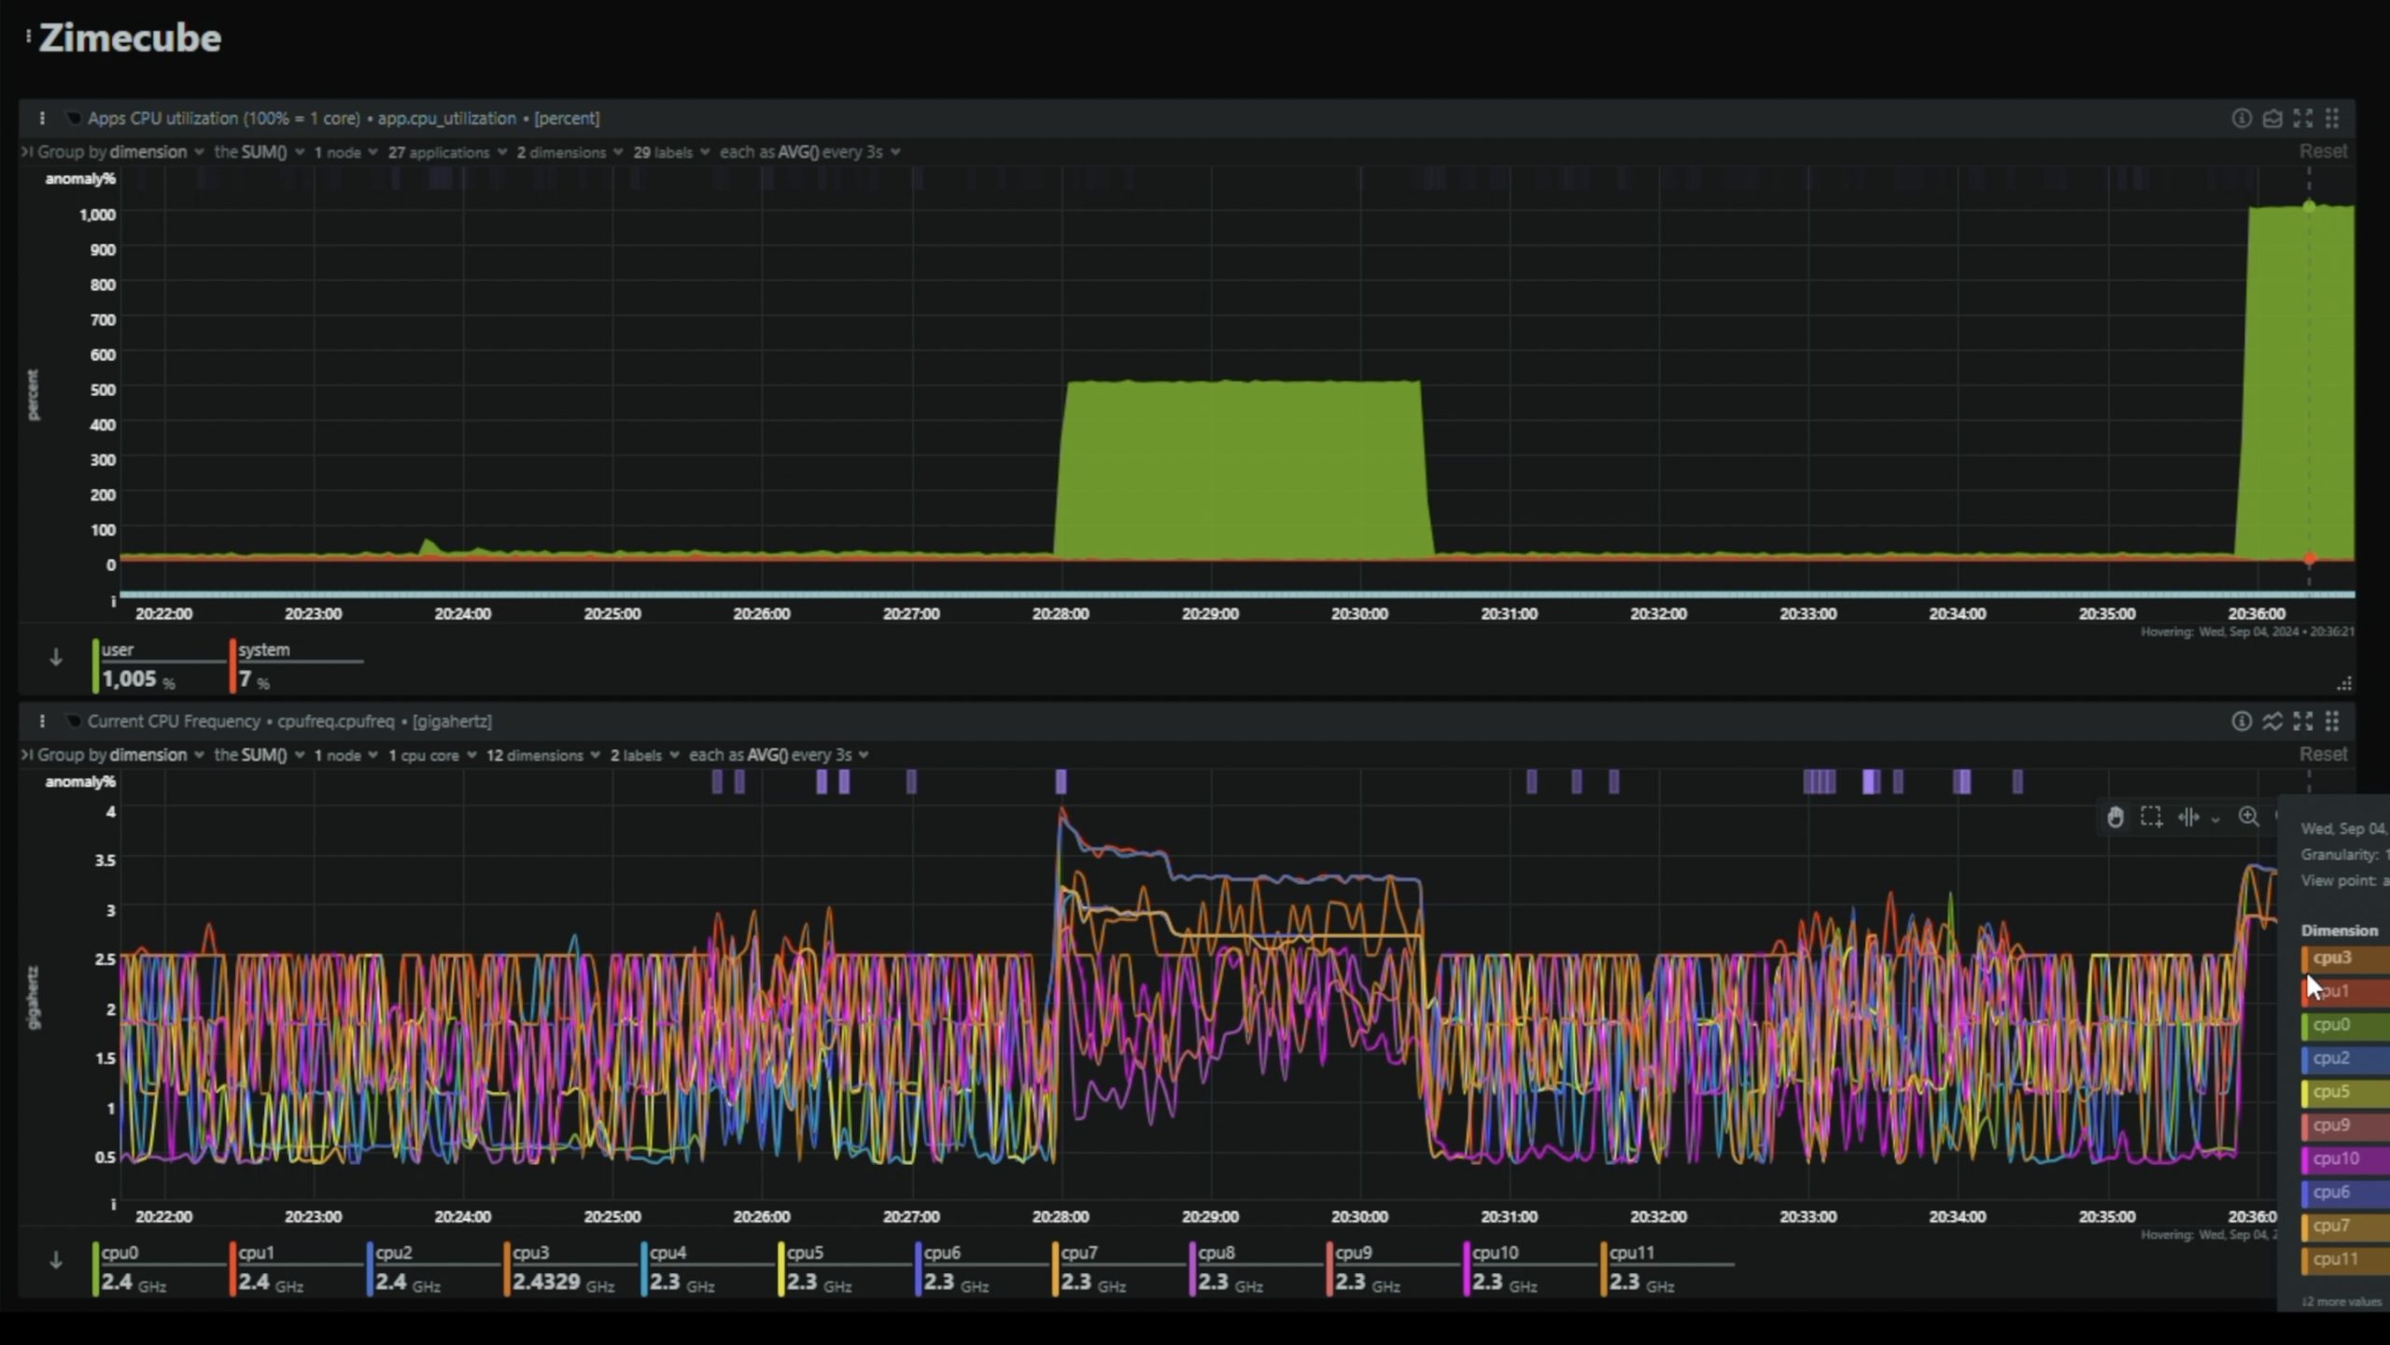
Task: Open the highlight tool dropdown chevron
Action: tap(2215, 820)
